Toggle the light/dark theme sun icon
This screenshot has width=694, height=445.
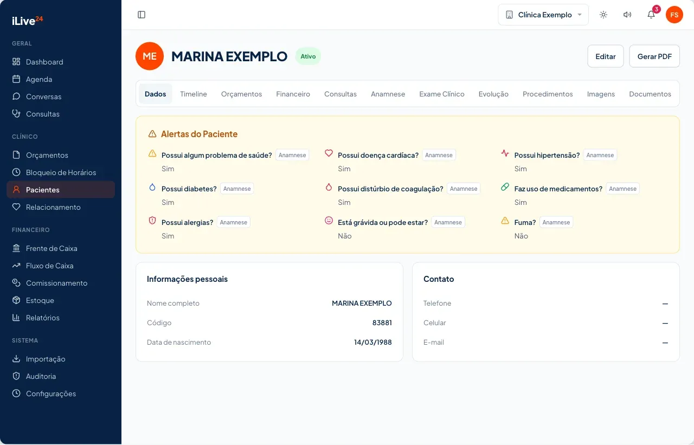pyautogui.click(x=603, y=15)
